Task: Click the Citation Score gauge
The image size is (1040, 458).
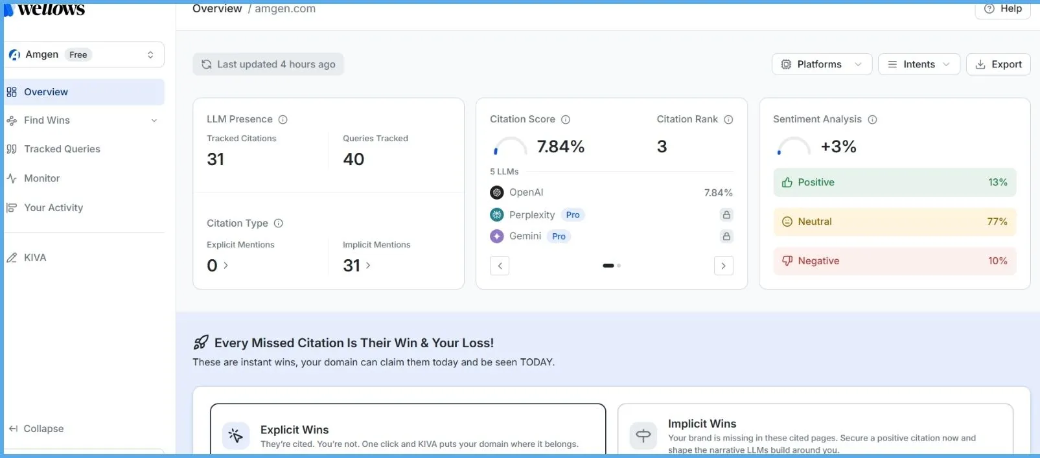Action: click(510, 147)
